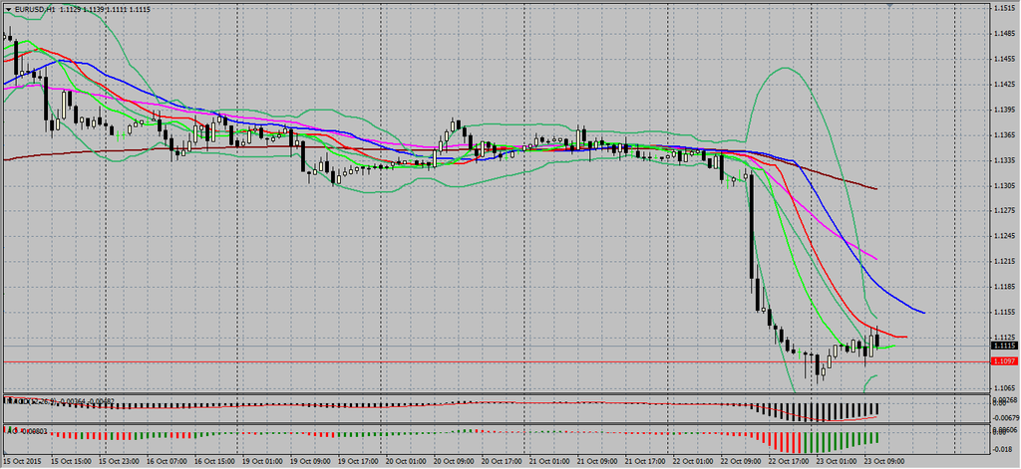Viewport: 1021px width, 469px height.
Task: Click the chart shift marker triangle at top
Action: coord(889,5)
